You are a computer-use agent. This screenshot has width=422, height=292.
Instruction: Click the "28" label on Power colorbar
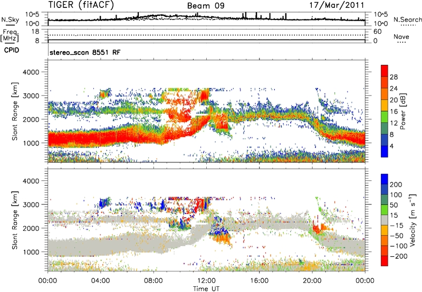point(394,77)
